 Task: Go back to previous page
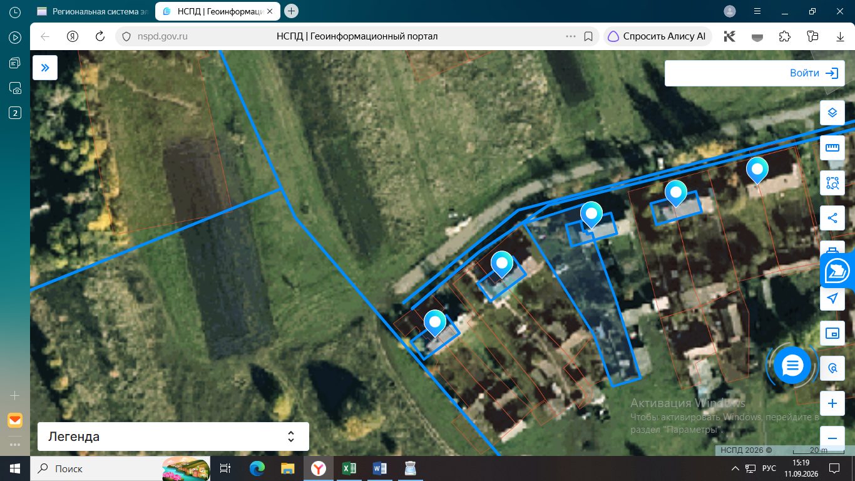[x=45, y=36]
